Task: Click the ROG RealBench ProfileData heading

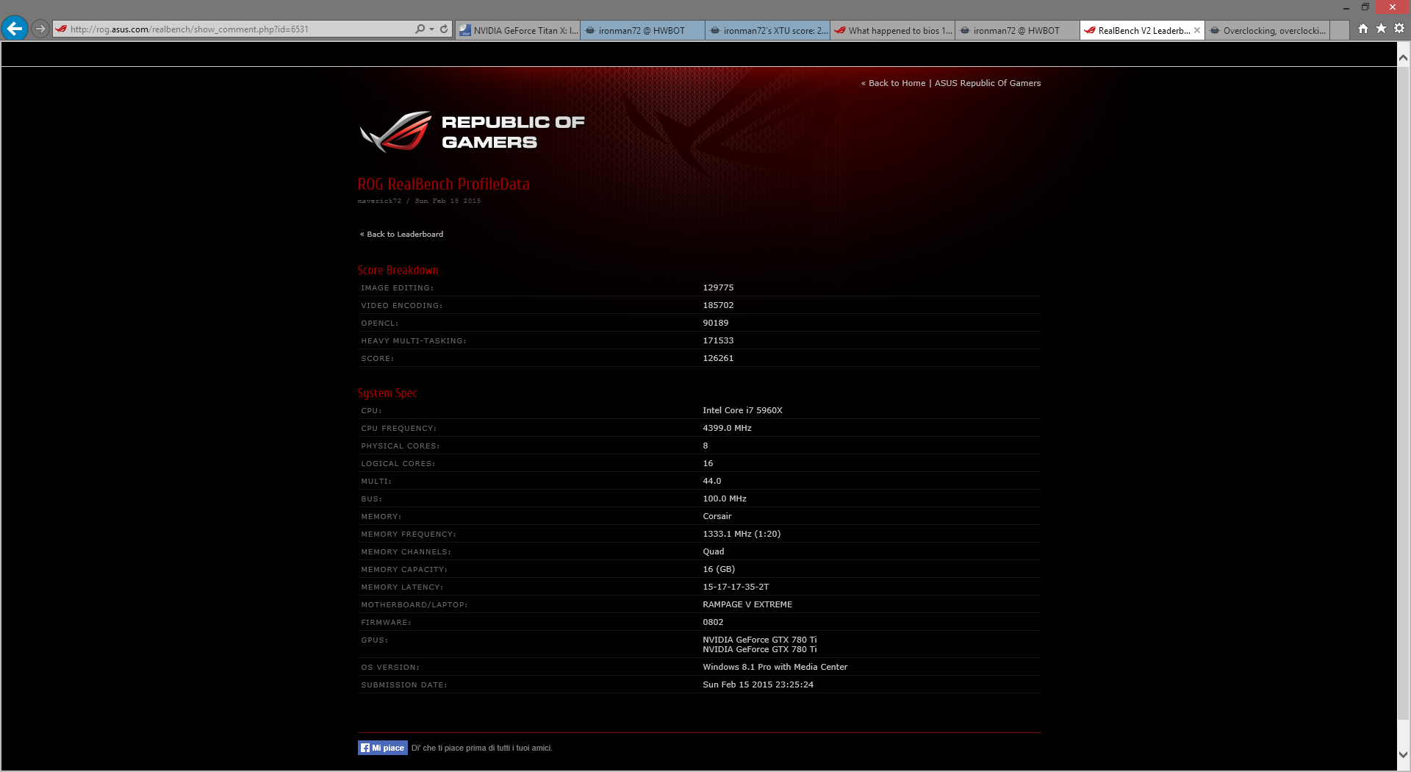Action: pyautogui.click(x=443, y=185)
